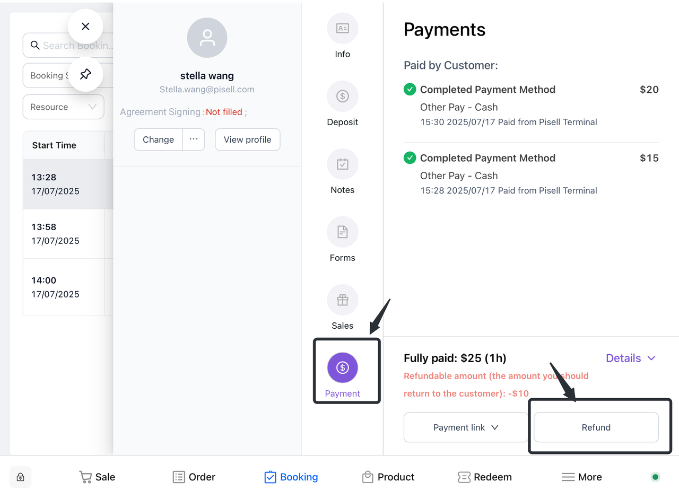679x499 pixels.
Task: Select the purple Payment icon
Action: tap(342, 367)
